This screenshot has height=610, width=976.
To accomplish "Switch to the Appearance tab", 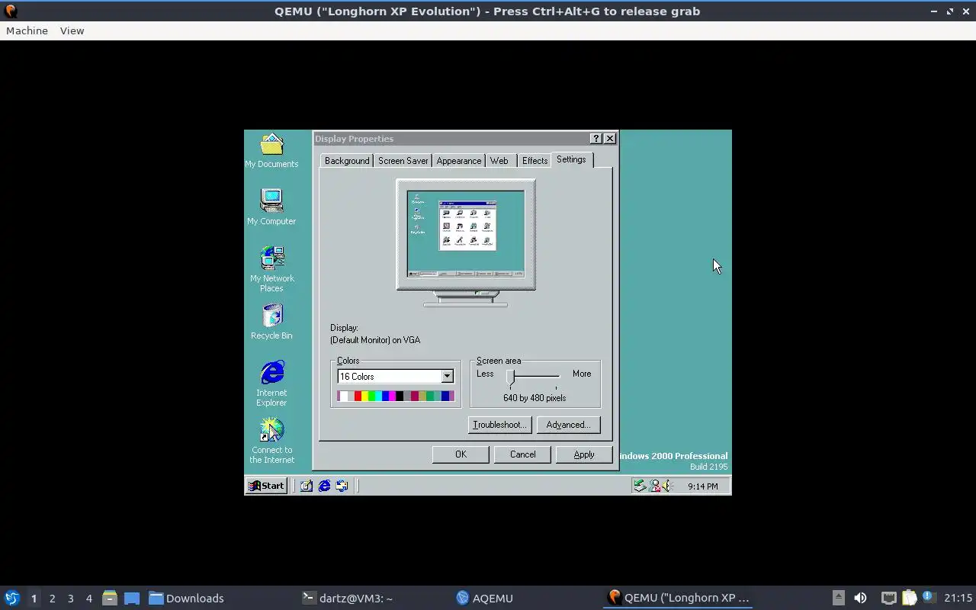I will coord(459,161).
